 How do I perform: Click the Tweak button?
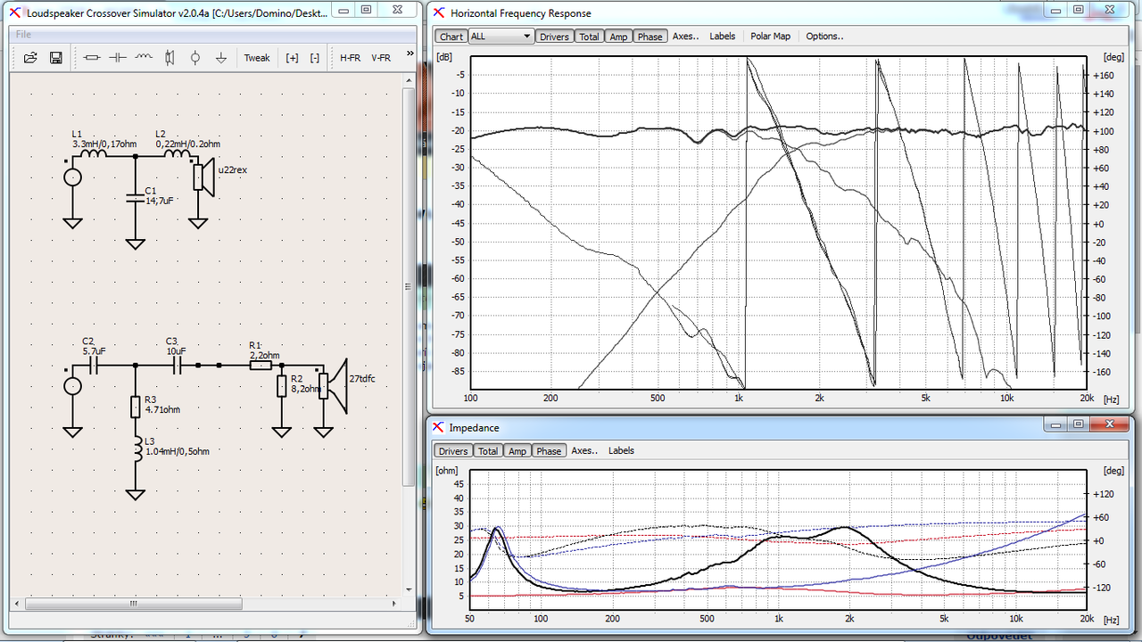click(x=257, y=57)
